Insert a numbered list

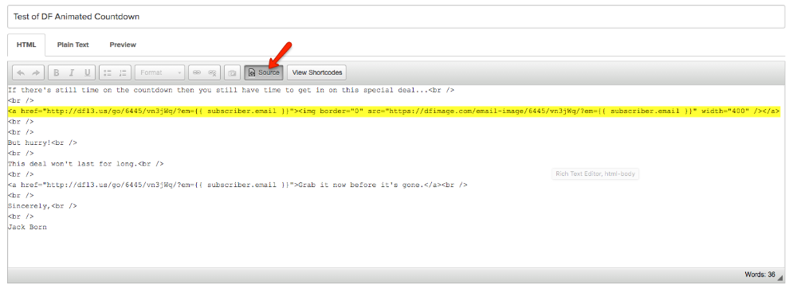[x=123, y=72]
